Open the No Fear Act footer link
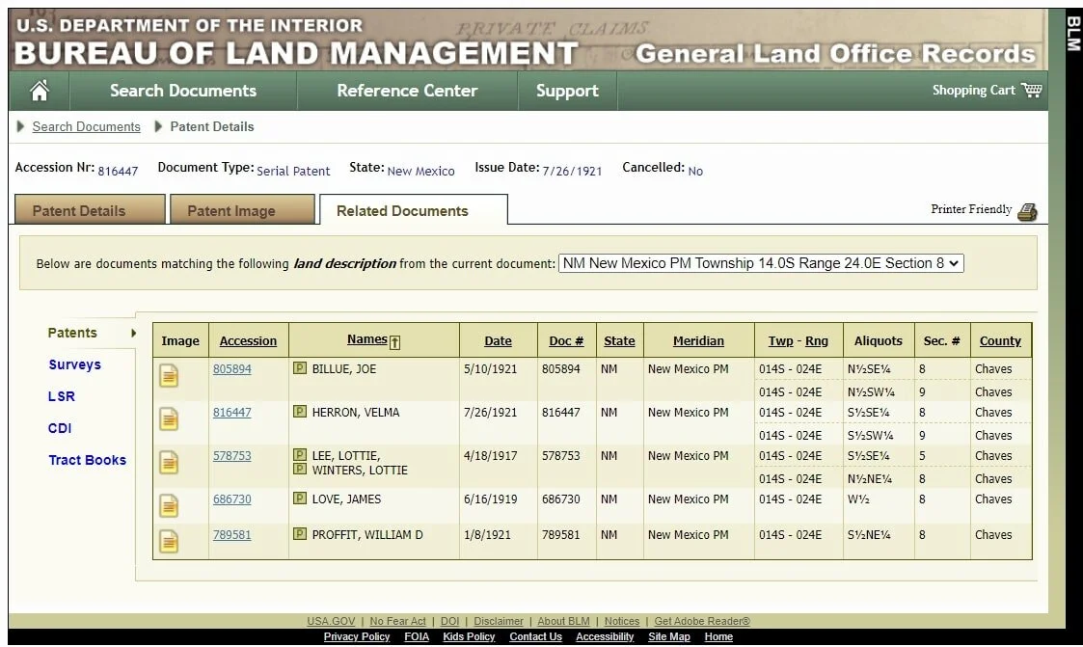The image size is (1083, 647). [398, 622]
